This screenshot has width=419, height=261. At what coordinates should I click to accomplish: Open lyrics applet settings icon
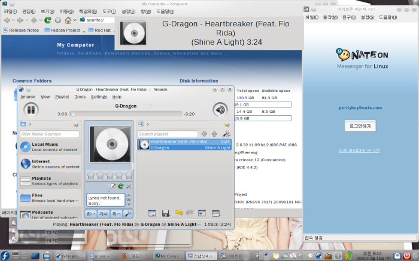pyautogui.click(x=129, y=186)
